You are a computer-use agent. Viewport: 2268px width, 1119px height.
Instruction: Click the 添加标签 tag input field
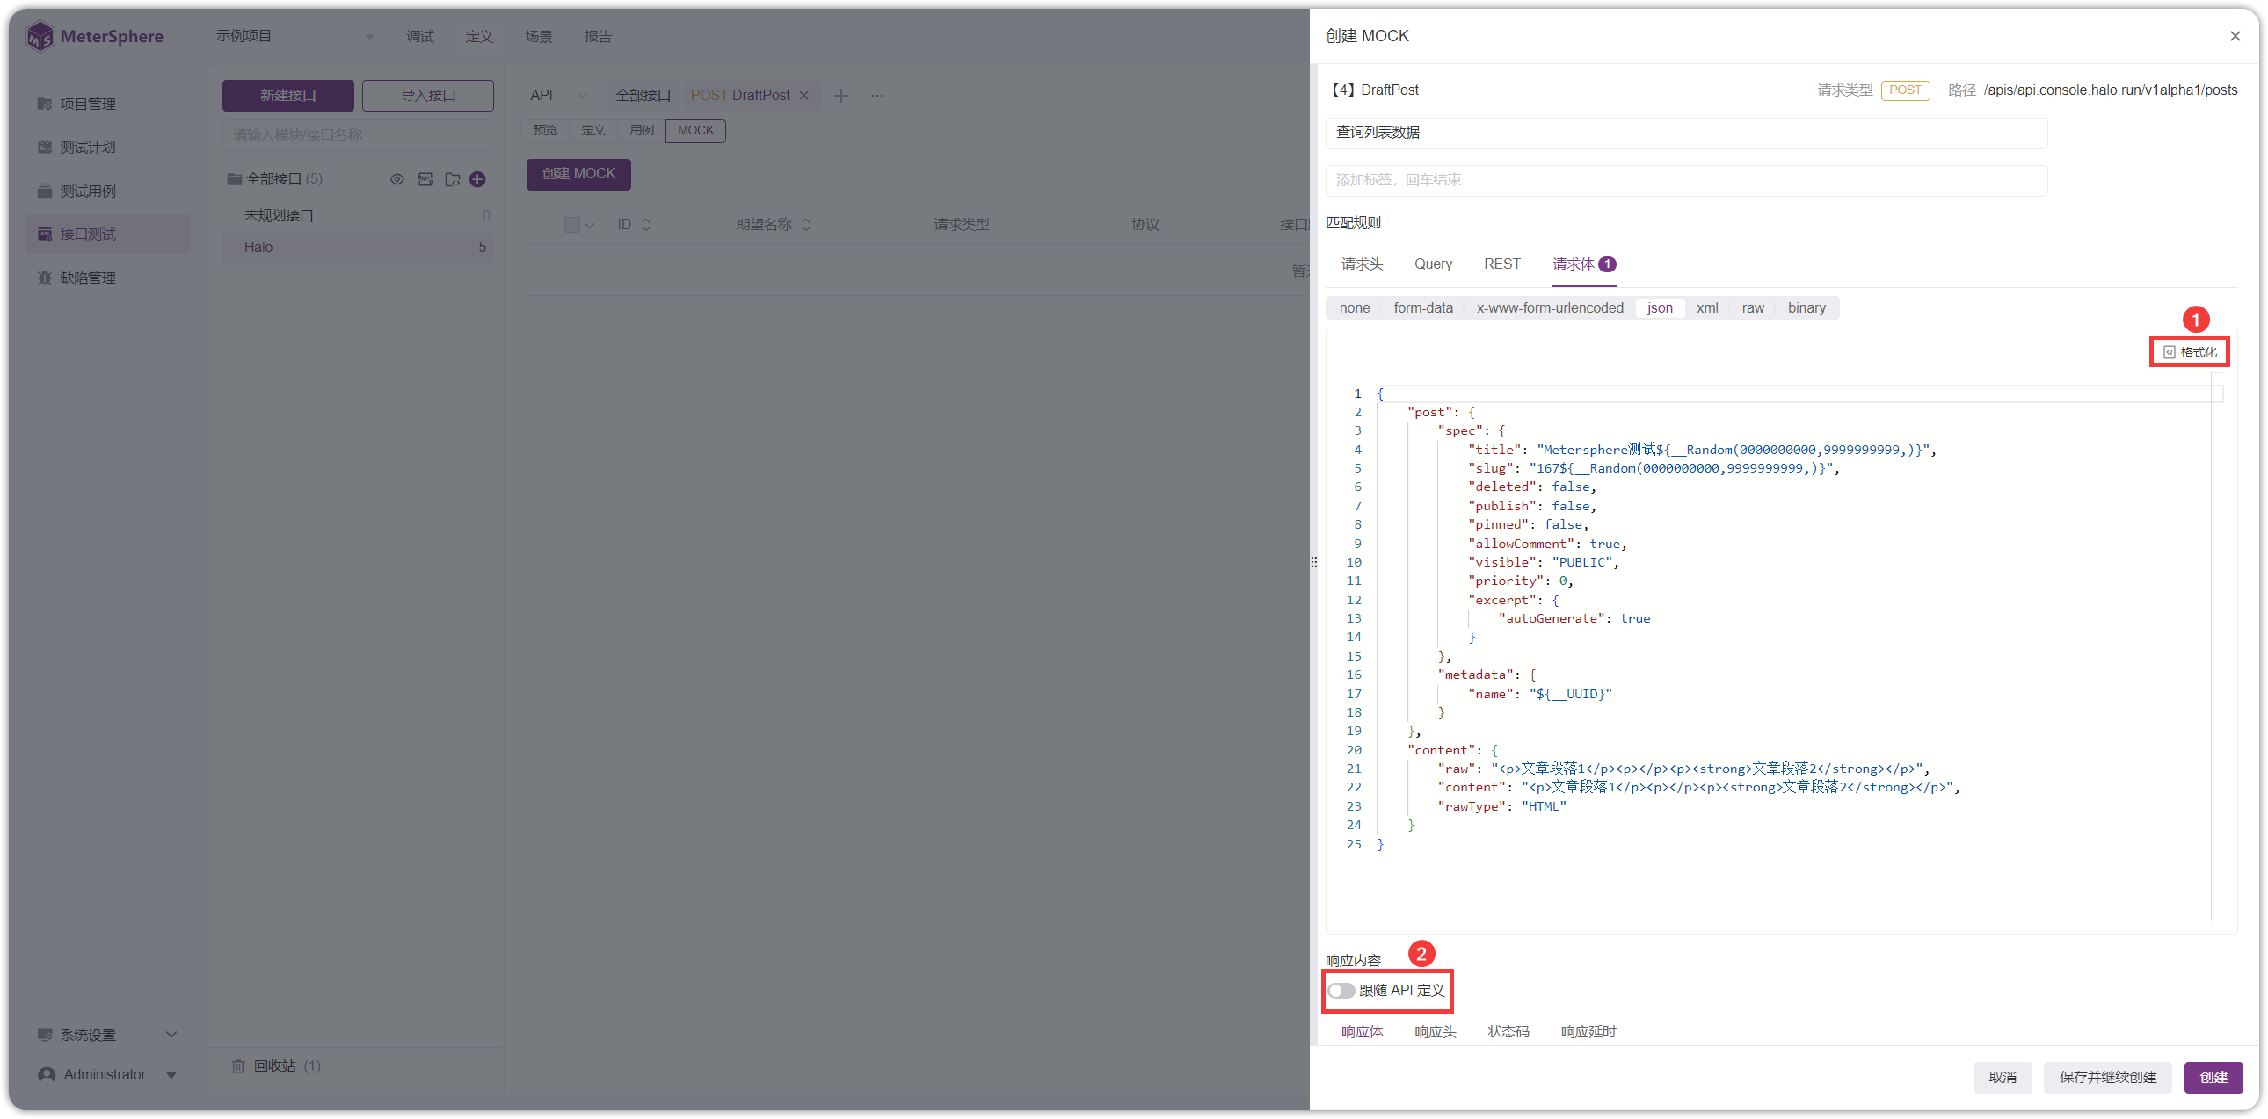pos(1686,180)
